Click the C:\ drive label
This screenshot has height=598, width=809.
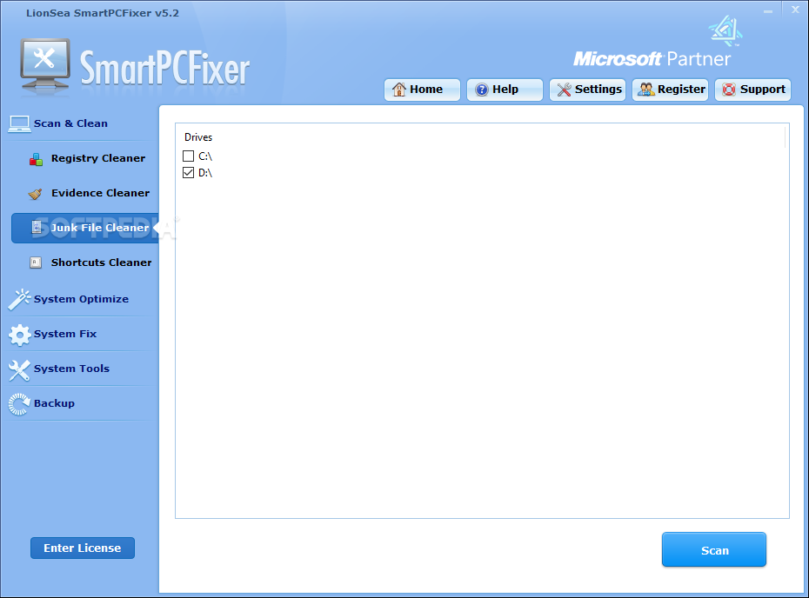[x=205, y=156]
